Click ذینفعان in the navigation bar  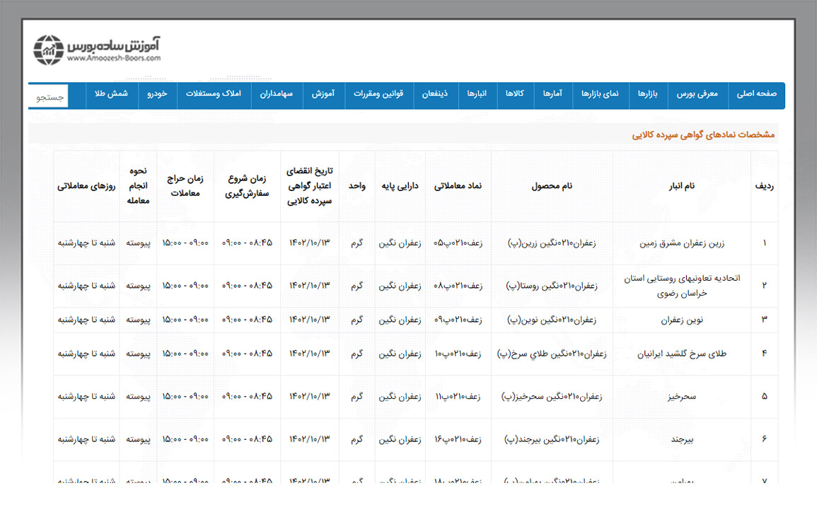point(435,94)
